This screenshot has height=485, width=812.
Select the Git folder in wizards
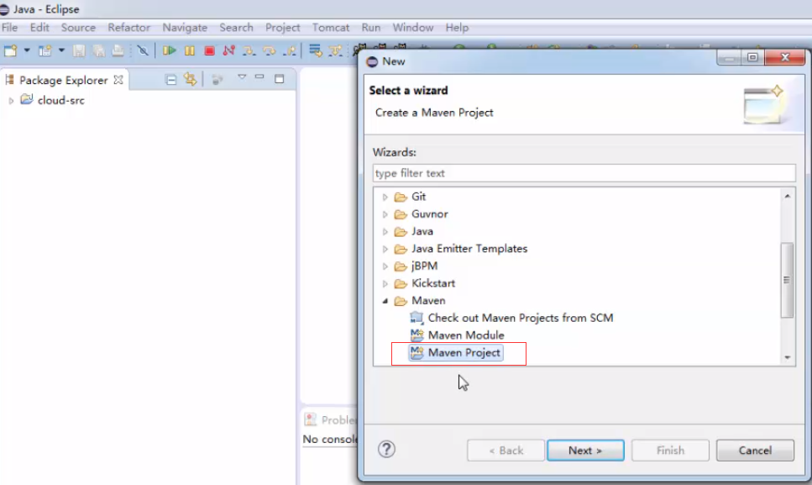point(418,197)
